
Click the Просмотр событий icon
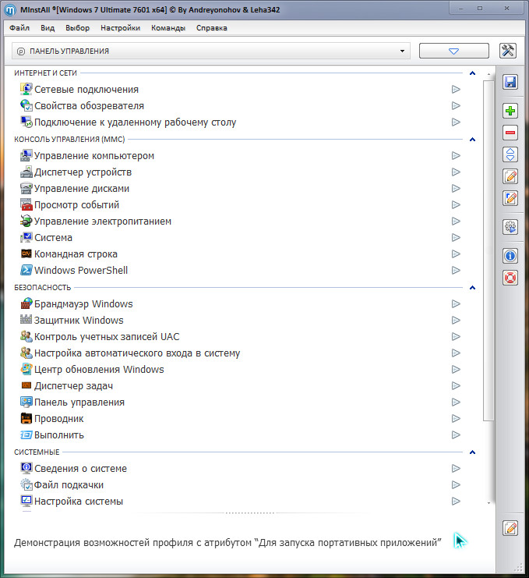coord(26,204)
